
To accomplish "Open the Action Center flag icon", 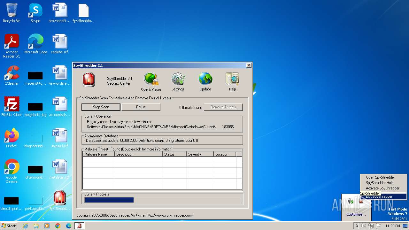I will pos(379,226).
